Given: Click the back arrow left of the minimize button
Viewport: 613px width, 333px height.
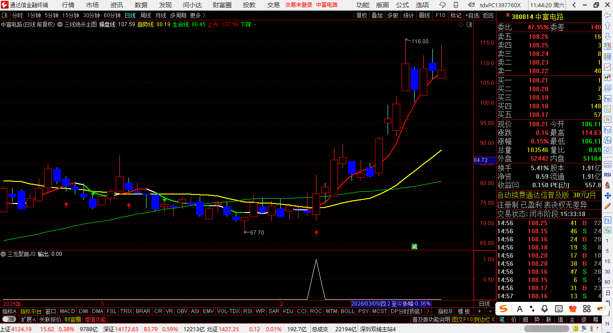Looking at the screenshot, I should click(575, 5).
